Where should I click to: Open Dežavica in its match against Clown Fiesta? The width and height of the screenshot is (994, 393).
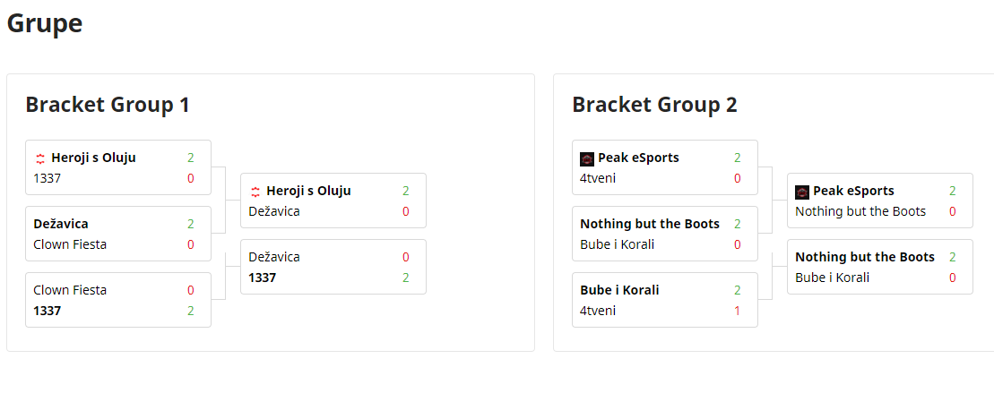[x=61, y=224]
